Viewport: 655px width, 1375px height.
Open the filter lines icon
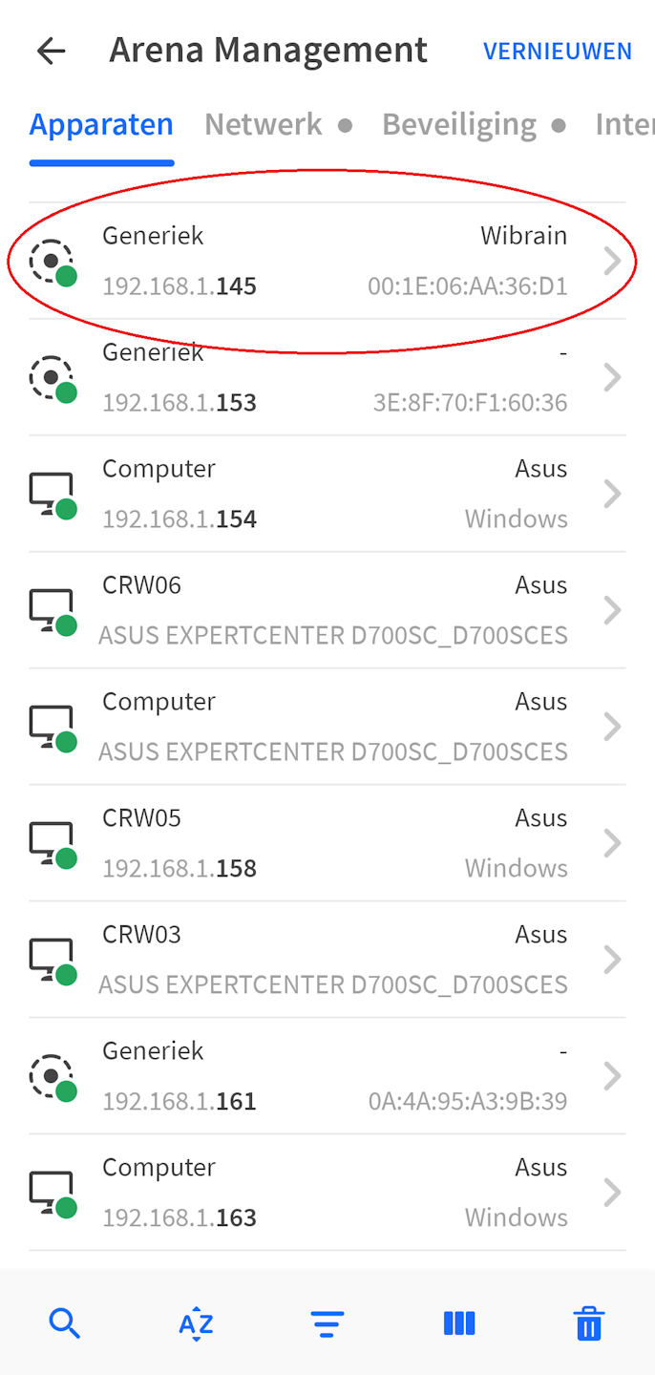coord(327,1324)
